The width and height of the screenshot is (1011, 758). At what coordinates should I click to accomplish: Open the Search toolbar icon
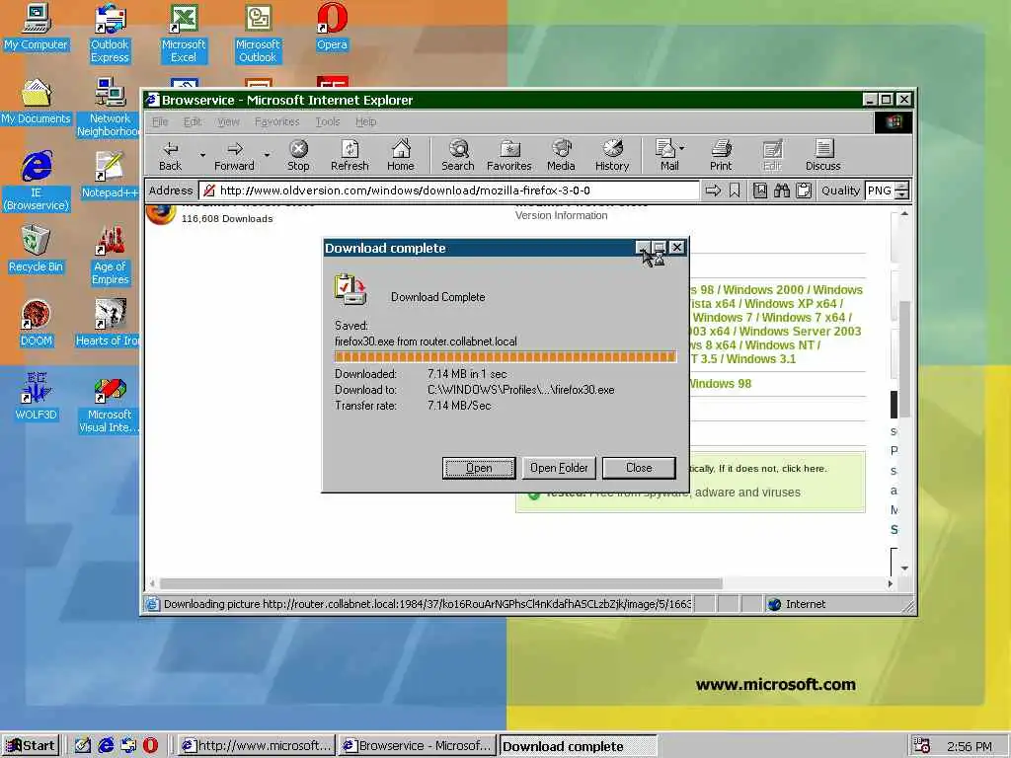pyautogui.click(x=458, y=155)
